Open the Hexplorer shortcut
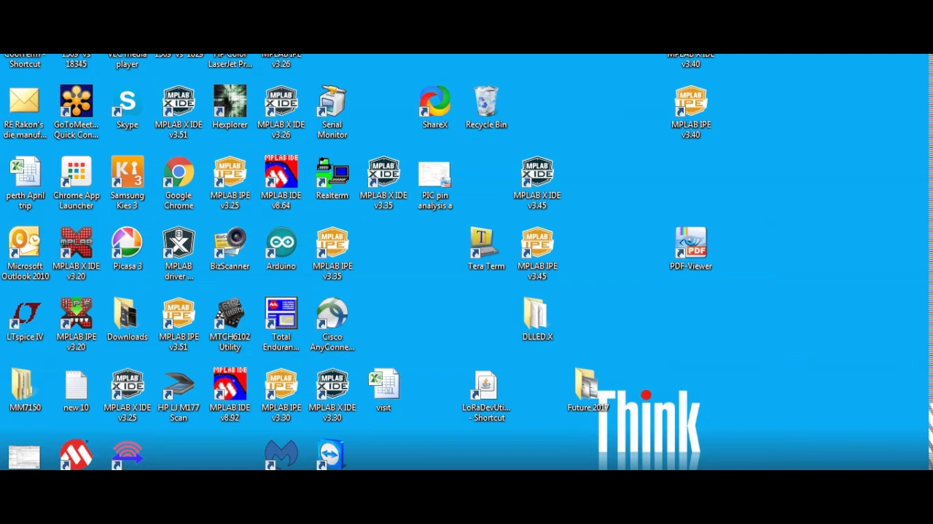Viewport: 933px width, 524px height. pos(230,108)
